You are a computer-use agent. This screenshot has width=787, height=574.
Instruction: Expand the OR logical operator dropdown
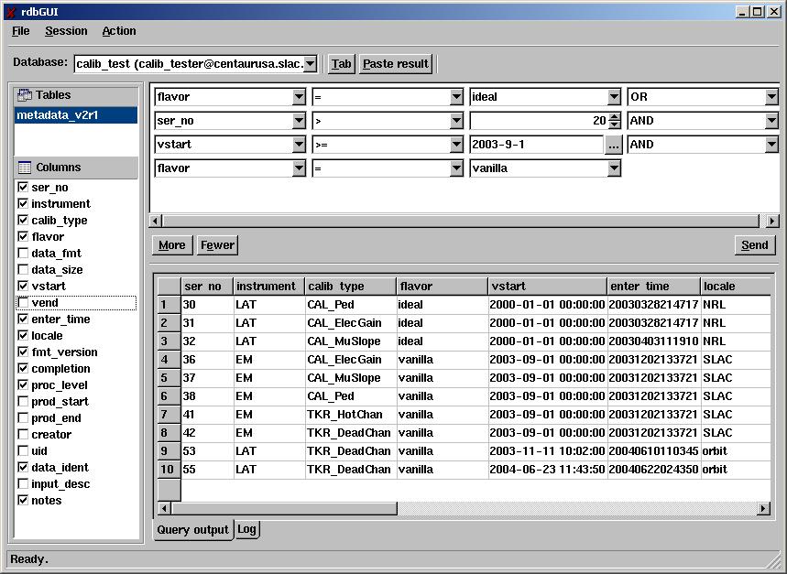(x=771, y=97)
